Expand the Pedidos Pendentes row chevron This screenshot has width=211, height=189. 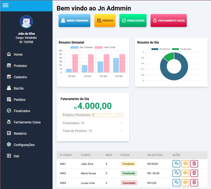[x=121, y=115]
